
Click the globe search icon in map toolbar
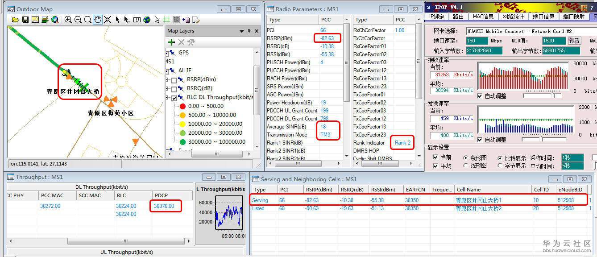pos(55,20)
